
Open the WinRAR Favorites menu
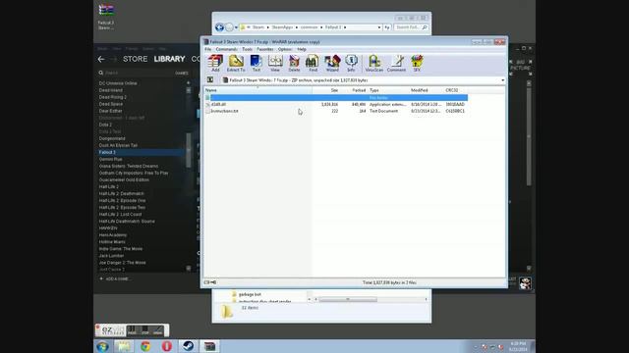(x=265, y=49)
